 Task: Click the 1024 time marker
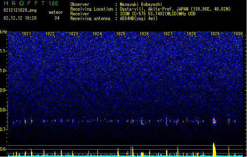97,34
